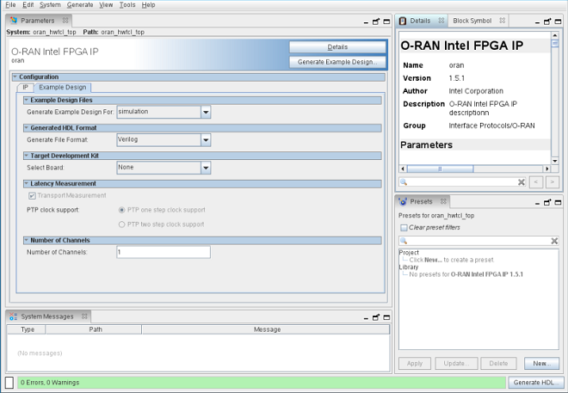The width and height of the screenshot is (568, 393).
Task: Open the File menu
Action: pyautogui.click(x=10, y=4)
